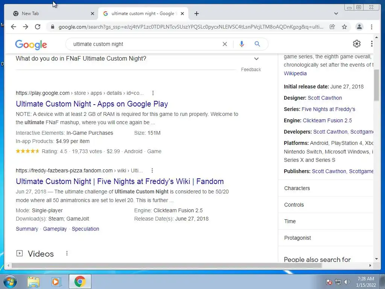385x289 pixels.
Task: Click the Clickteam Fusion 2.5 engine link
Action: tap(327, 120)
